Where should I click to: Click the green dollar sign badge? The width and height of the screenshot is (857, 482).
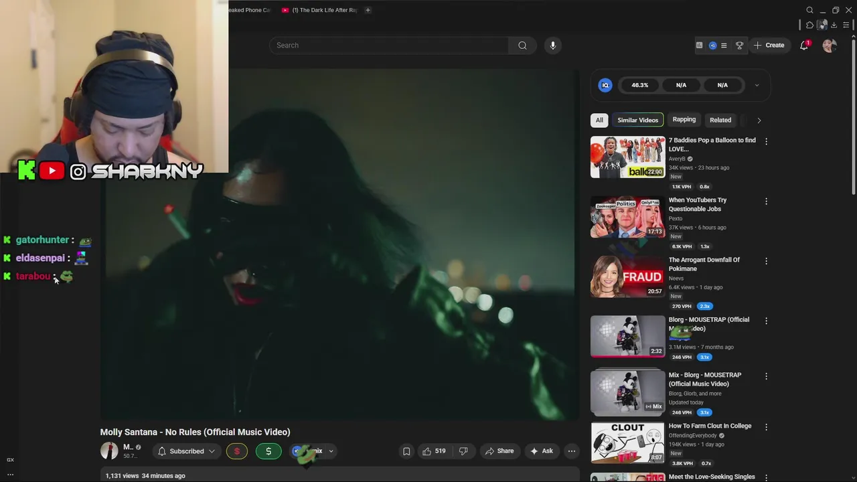point(268,451)
